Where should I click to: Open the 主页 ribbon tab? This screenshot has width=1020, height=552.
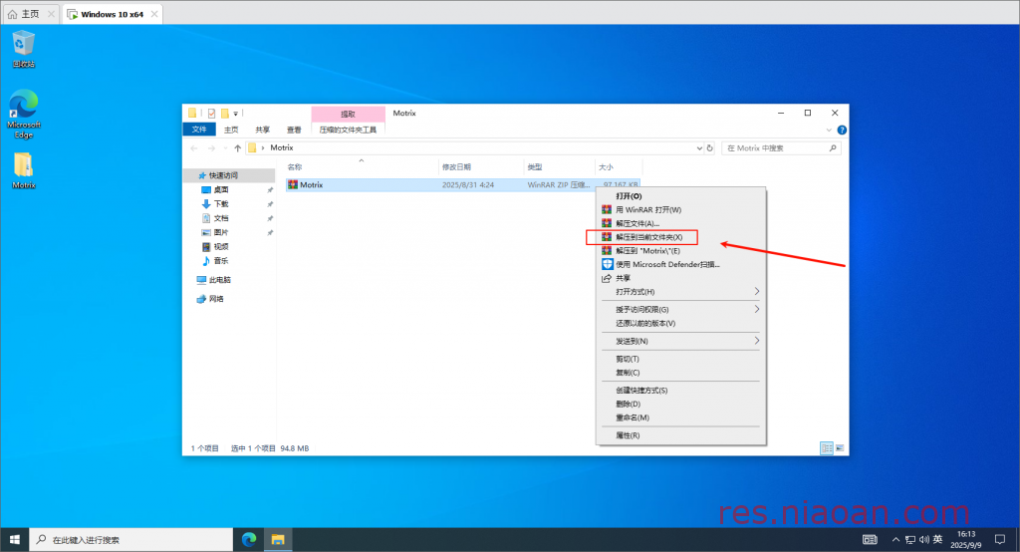(231, 130)
